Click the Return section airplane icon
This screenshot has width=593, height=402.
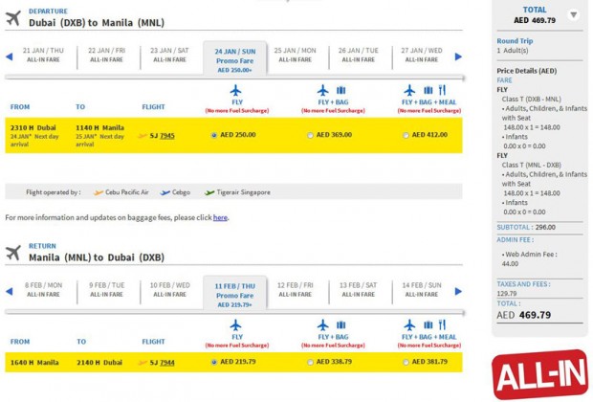[13, 253]
